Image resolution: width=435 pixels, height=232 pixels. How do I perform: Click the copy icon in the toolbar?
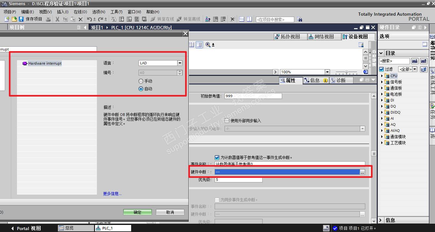pyautogui.click(x=65, y=19)
